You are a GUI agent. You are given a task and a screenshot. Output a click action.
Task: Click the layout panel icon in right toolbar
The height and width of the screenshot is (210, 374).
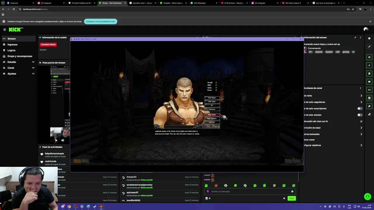click(x=369, y=98)
